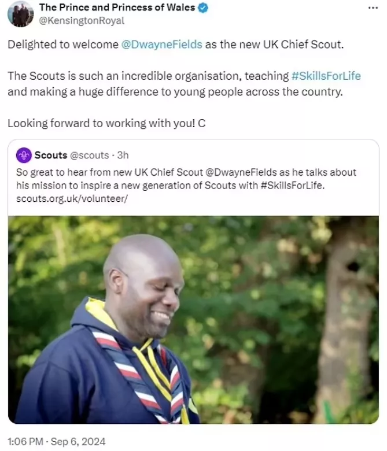
Task: Click the 3h timestamp on quoted tweet
Action: (x=123, y=156)
